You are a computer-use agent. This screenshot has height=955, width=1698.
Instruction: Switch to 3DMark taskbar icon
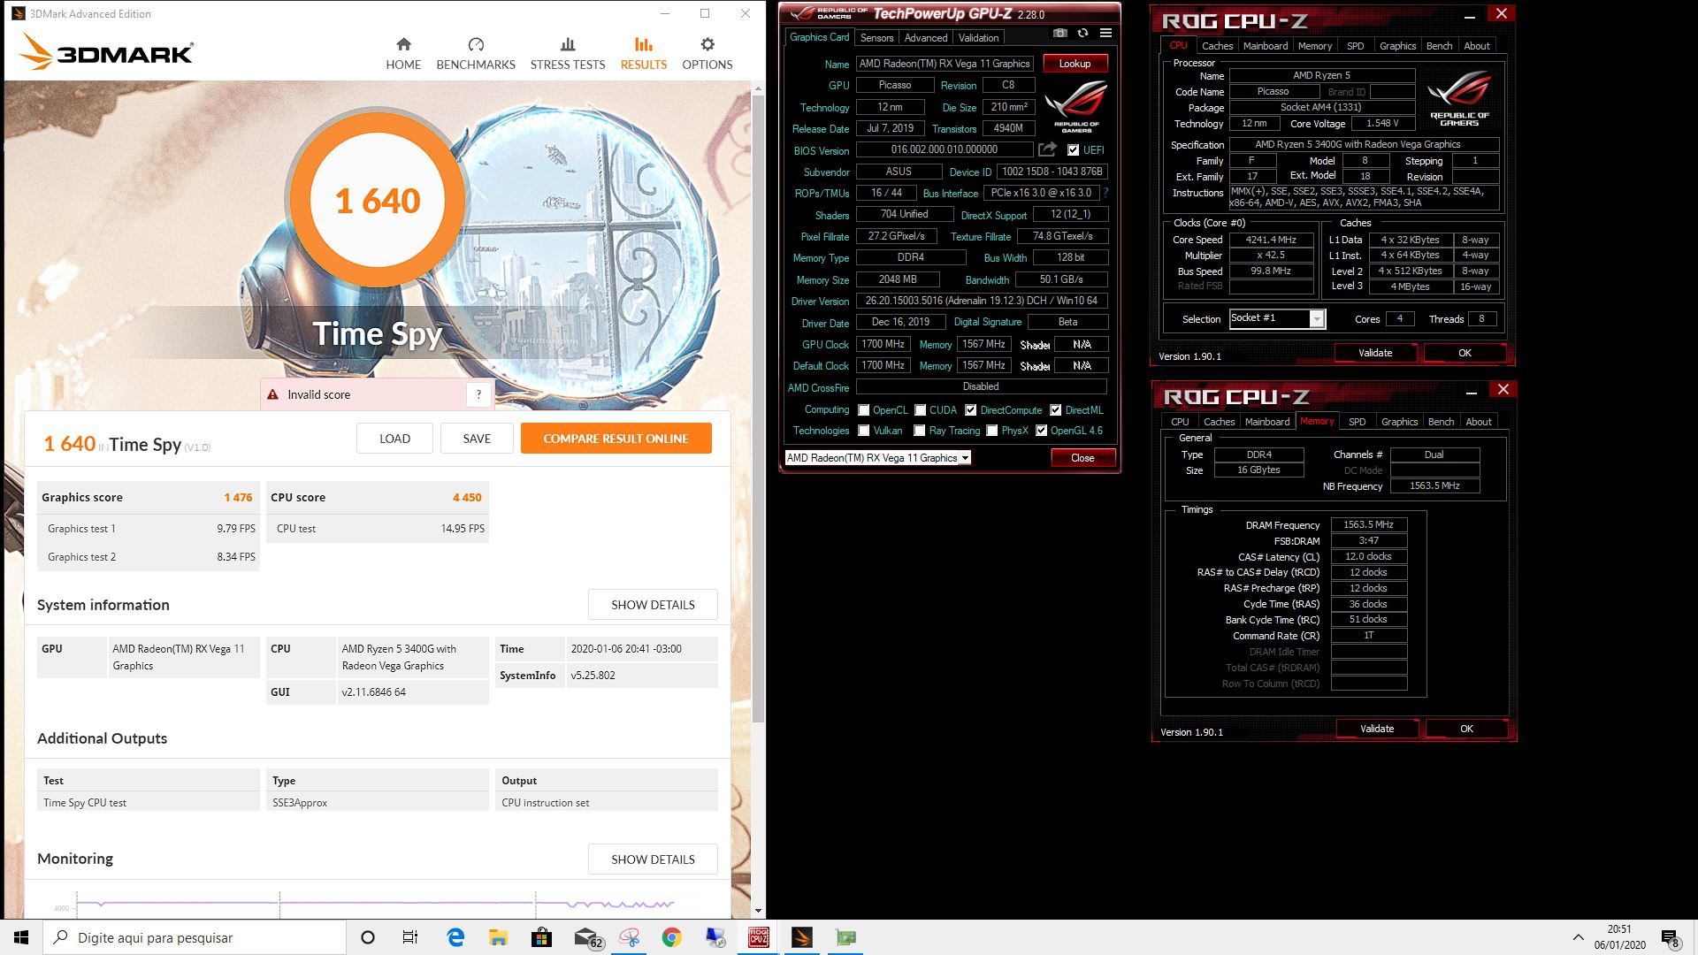[x=802, y=937]
